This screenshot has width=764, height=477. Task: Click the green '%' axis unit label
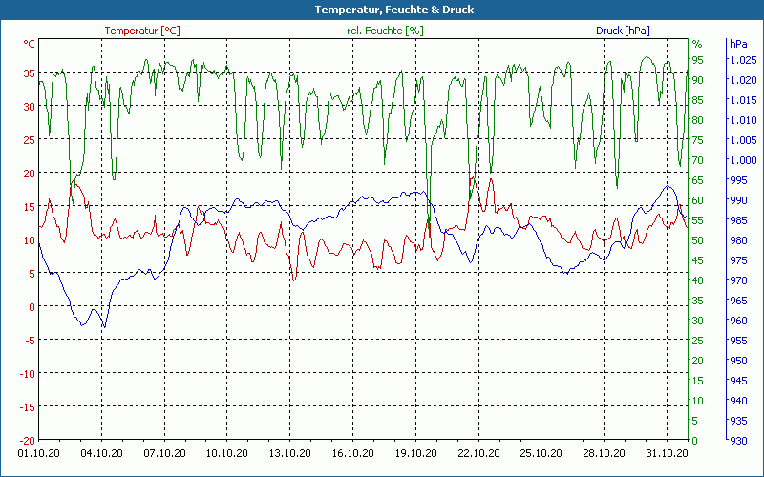697,44
